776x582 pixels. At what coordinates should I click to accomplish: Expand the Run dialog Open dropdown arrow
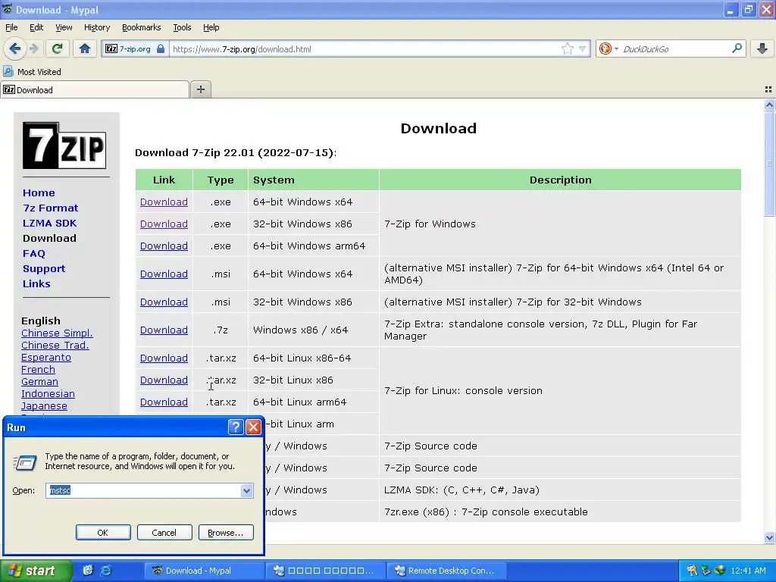coord(246,490)
